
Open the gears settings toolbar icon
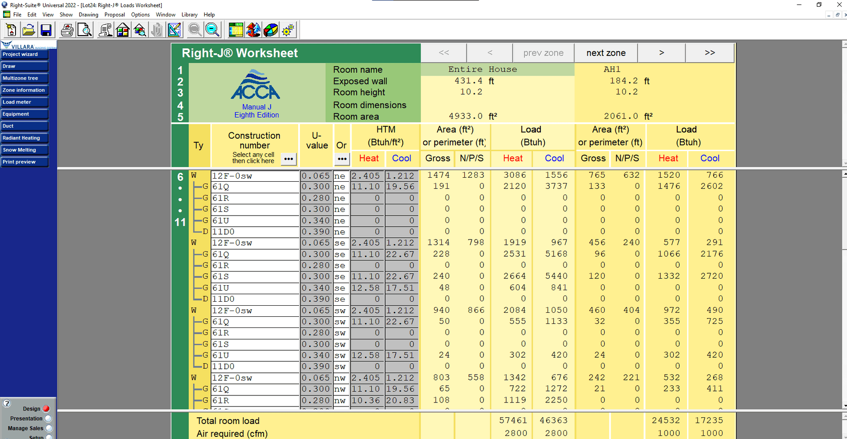tap(288, 30)
